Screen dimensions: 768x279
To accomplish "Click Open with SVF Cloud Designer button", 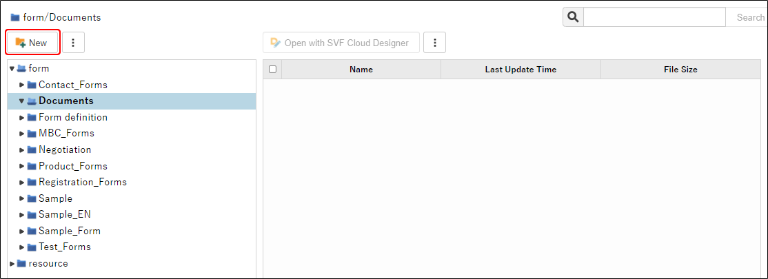I will (x=341, y=43).
